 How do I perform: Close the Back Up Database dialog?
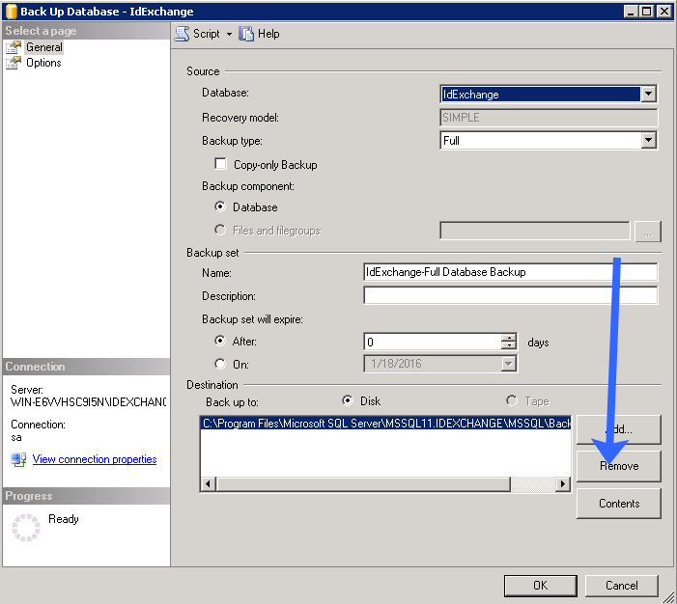pos(664,12)
